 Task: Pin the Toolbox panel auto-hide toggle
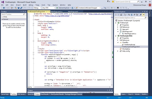point(23,12)
